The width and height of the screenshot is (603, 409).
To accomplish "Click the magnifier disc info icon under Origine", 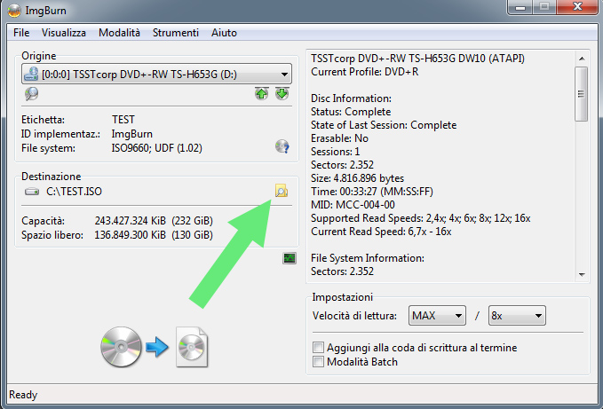I will (x=32, y=94).
